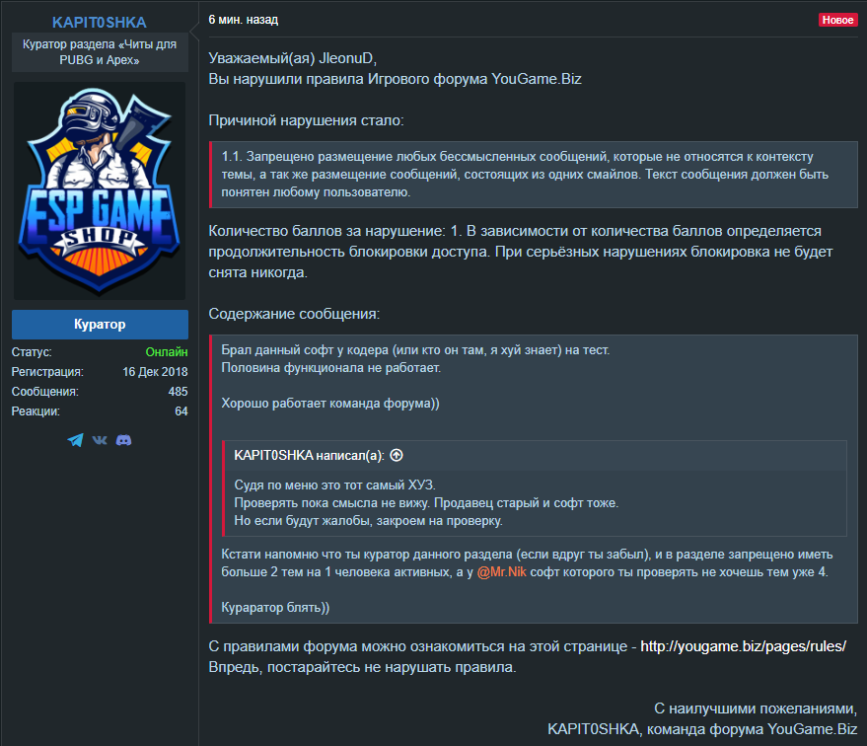Click the signature 'команда форума YouGame.Biz'

pos(752,729)
